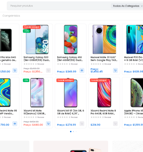Go to second carousel page dot
The width and height of the screenshot is (143, 152).
click(x=73, y=132)
